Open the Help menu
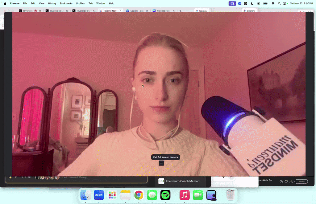 111,3
